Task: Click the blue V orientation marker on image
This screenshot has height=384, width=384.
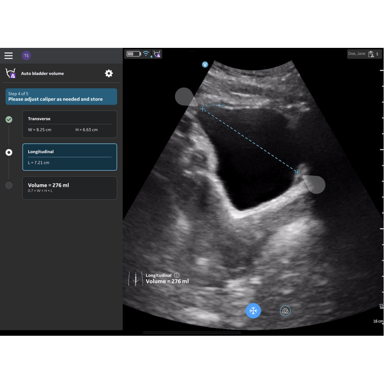Action: pos(205,64)
